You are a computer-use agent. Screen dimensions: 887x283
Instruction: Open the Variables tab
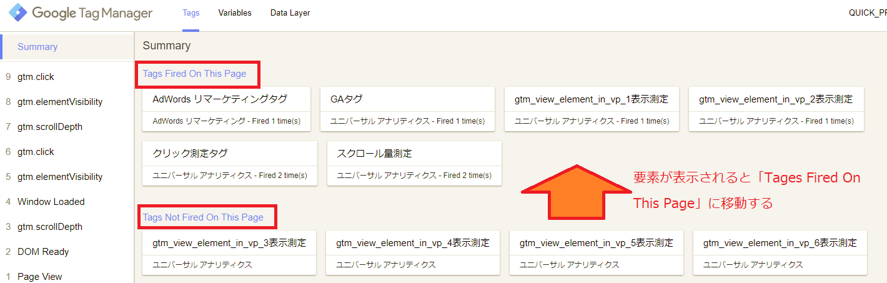(235, 13)
